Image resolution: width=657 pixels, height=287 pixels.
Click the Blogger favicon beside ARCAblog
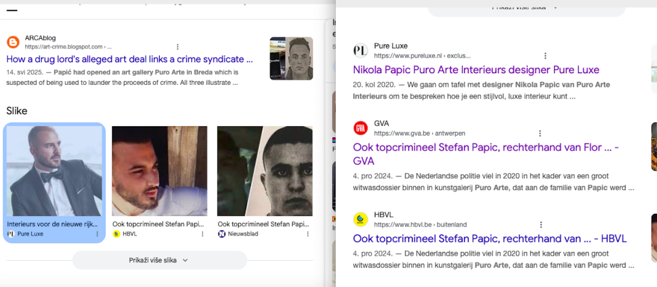click(13, 42)
